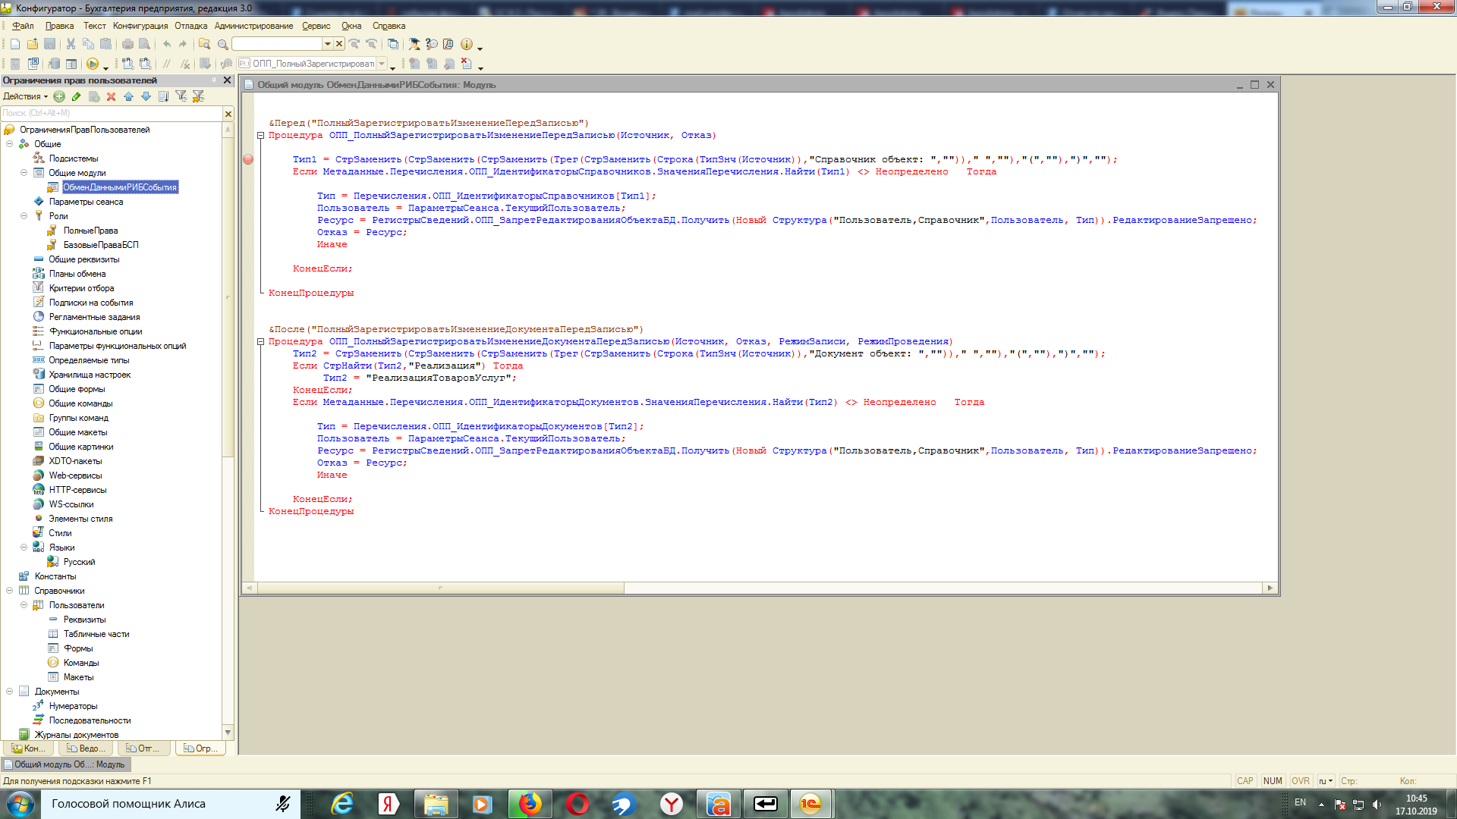Open Firefox from the taskbar
1457x819 pixels.
[x=530, y=804]
